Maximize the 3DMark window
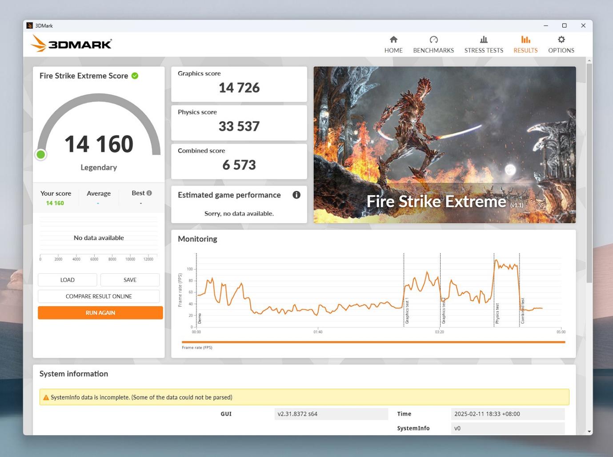Viewport: 613px width, 457px height. (565, 26)
